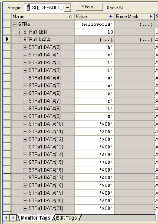Viewport: 158px width, 224px height.
Task: Expand STRa1.DATA[0] plus icon
Action: (25, 47)
